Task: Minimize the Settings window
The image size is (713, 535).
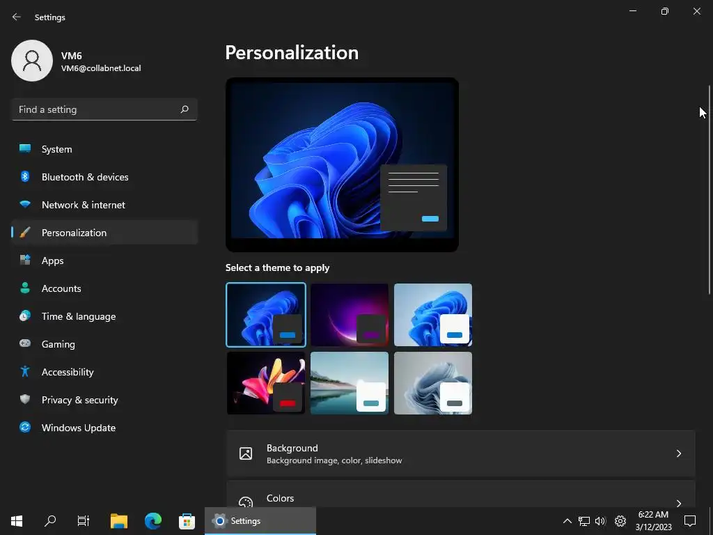Action: click(x=632, y=11)
